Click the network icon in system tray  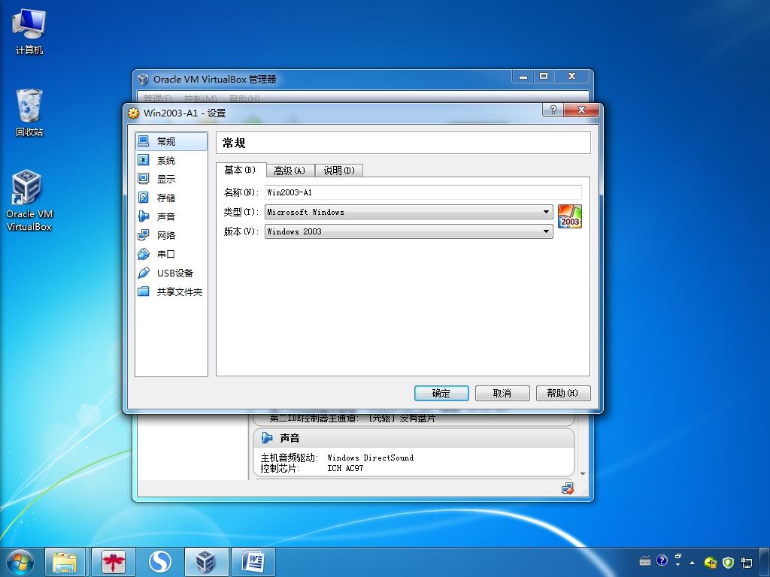pyautogui.click(x=747, y=562)
